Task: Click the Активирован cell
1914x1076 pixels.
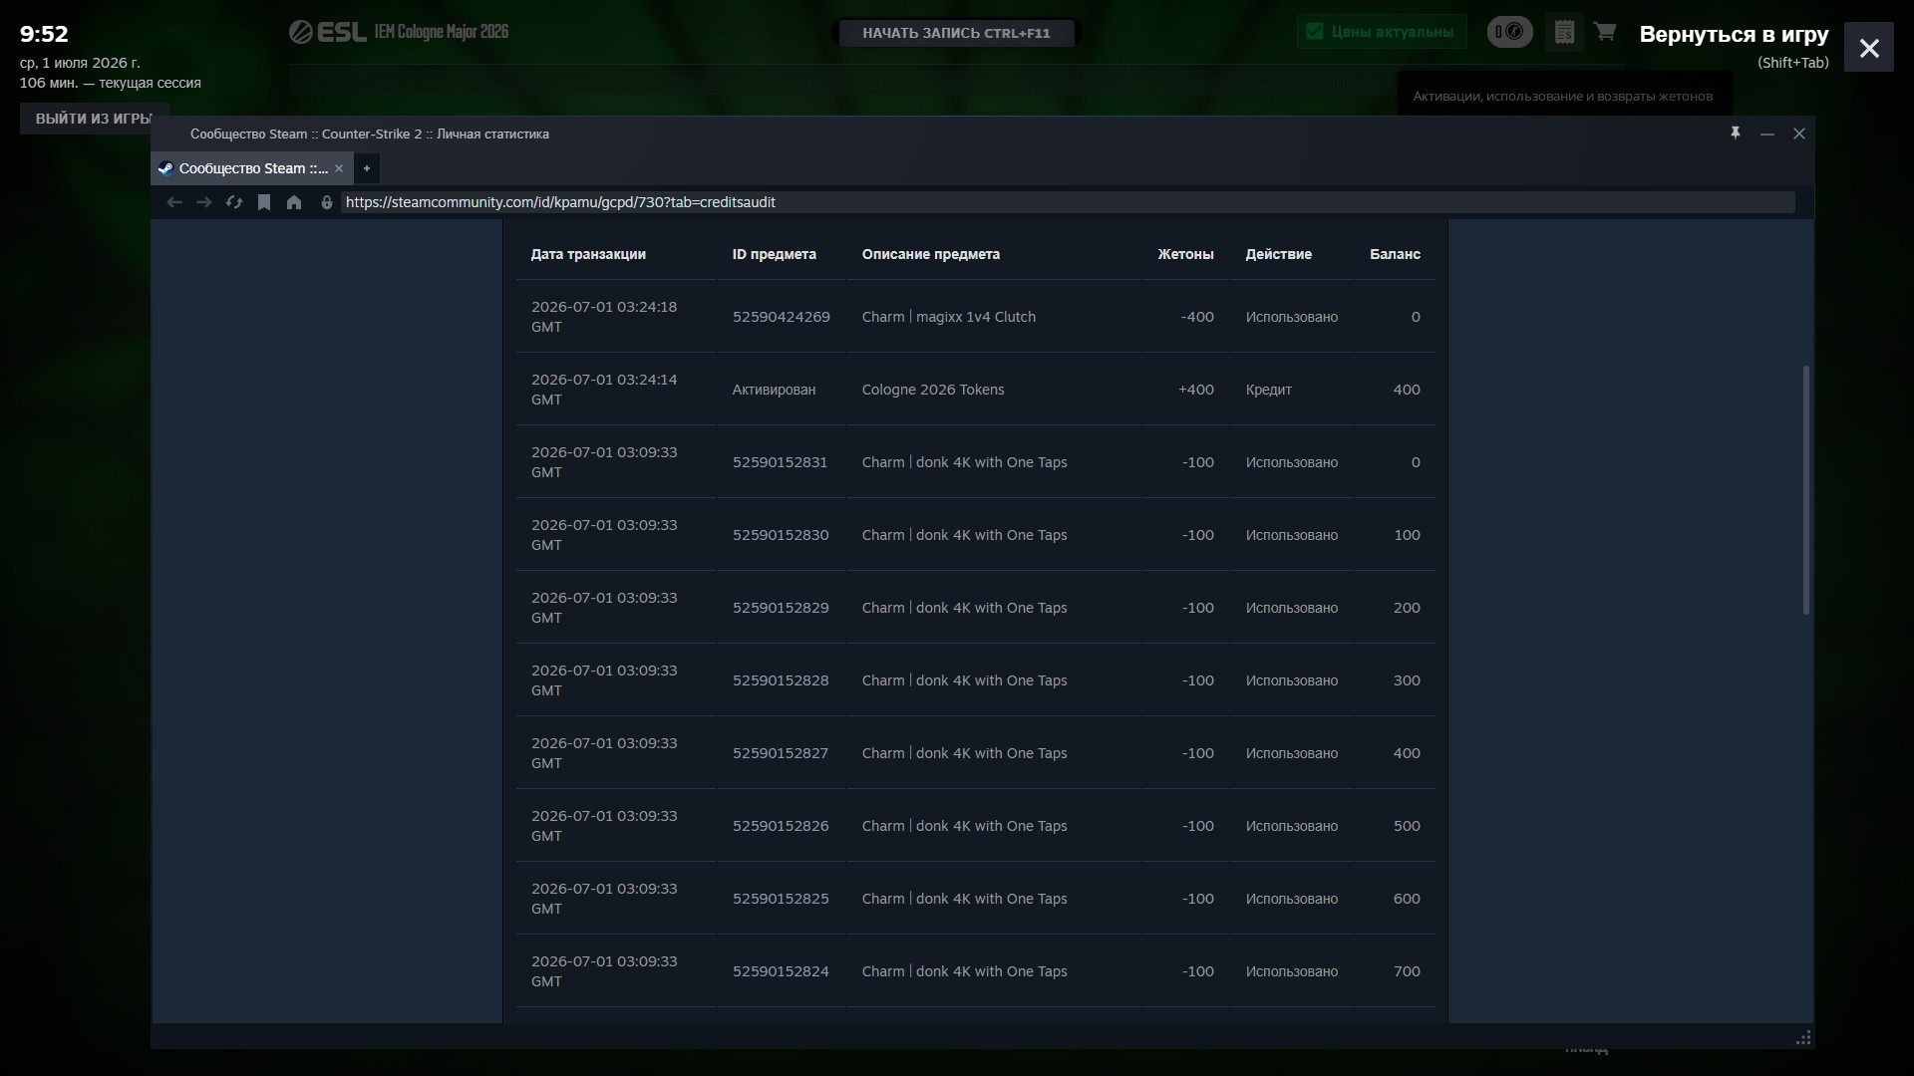Action: [x=774, y=390]
